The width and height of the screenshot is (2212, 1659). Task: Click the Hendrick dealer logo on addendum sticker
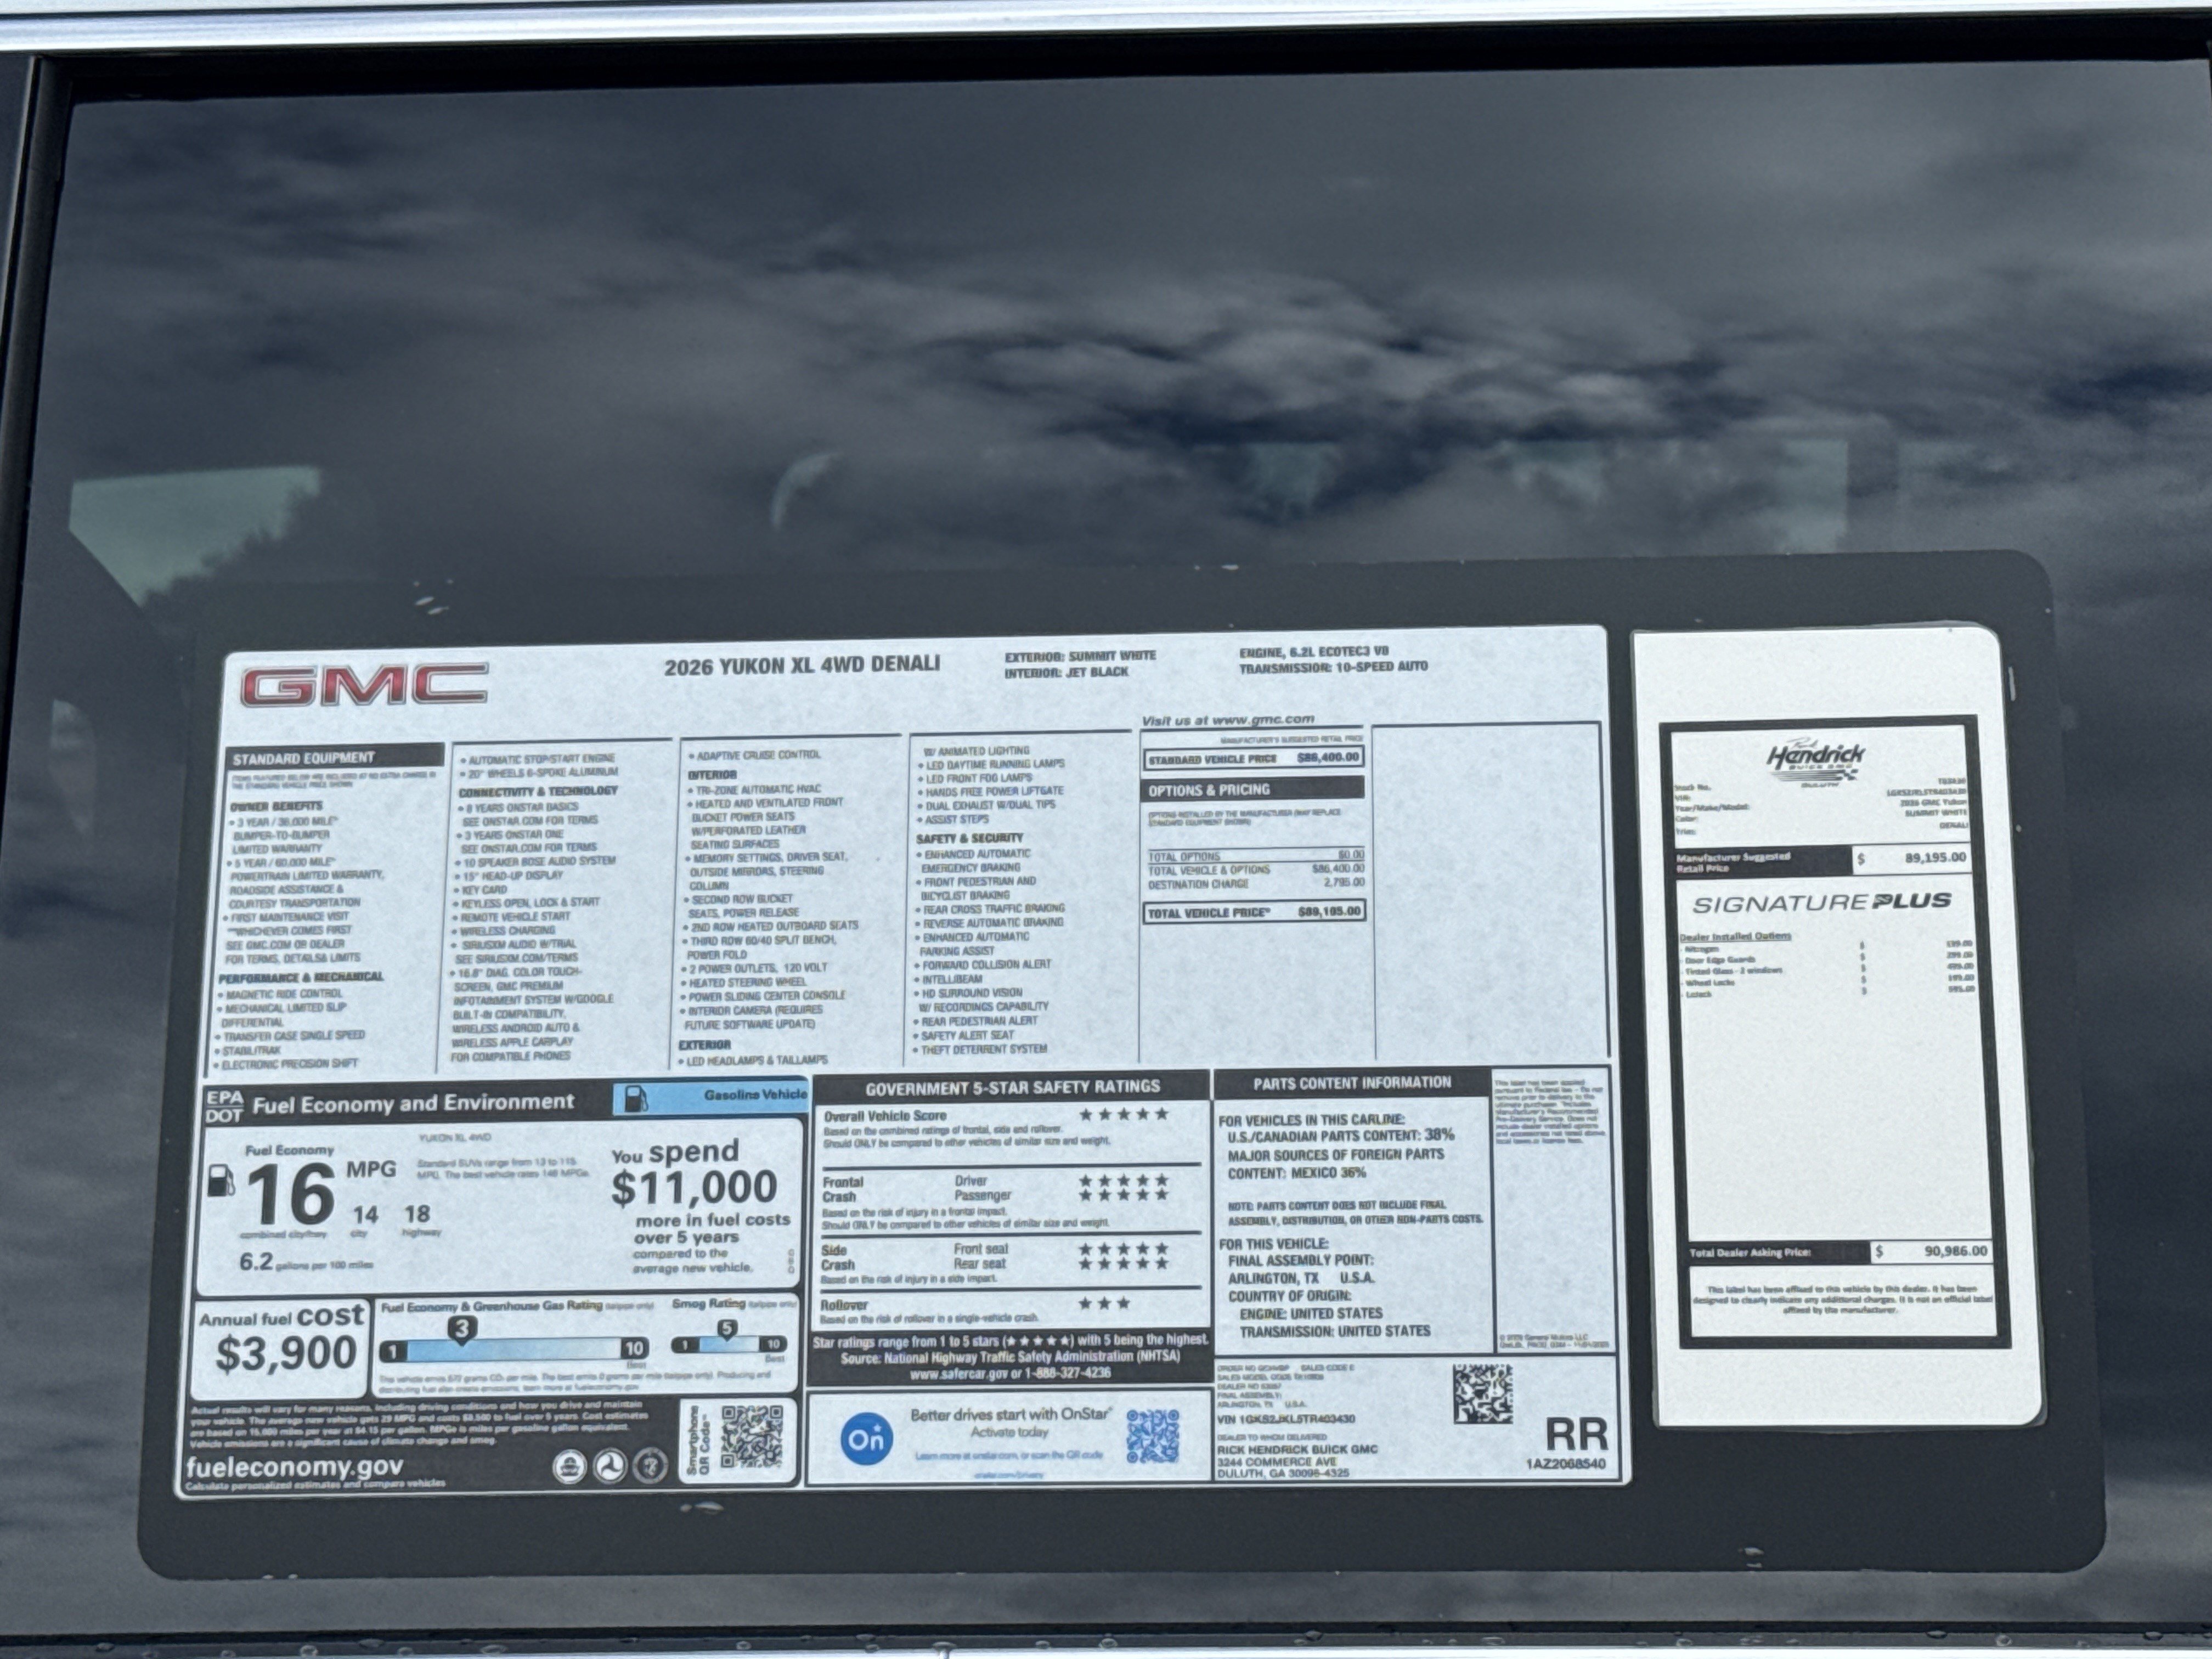point(1814,762)
